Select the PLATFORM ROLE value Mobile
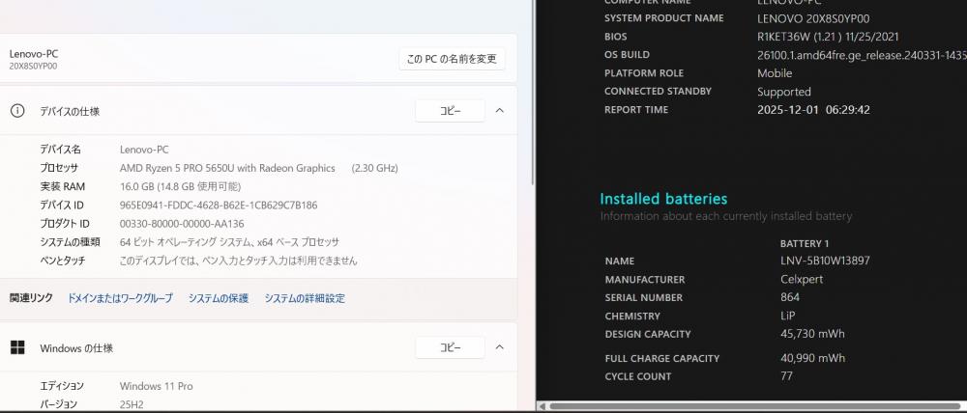Image resolution: width=967 pixels, height=413 pixels. tap(775, 73)
